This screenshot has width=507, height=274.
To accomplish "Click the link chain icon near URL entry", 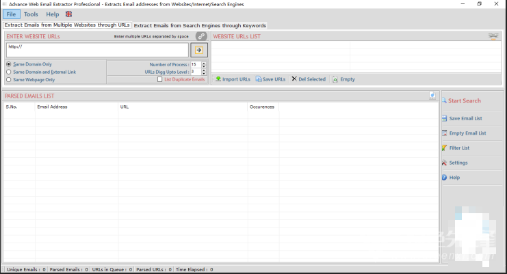I will [x=201, y=36].
